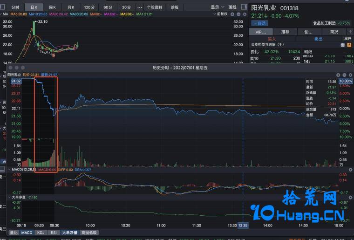Toggle MACD indicator at bottom bar

[27, 233]
